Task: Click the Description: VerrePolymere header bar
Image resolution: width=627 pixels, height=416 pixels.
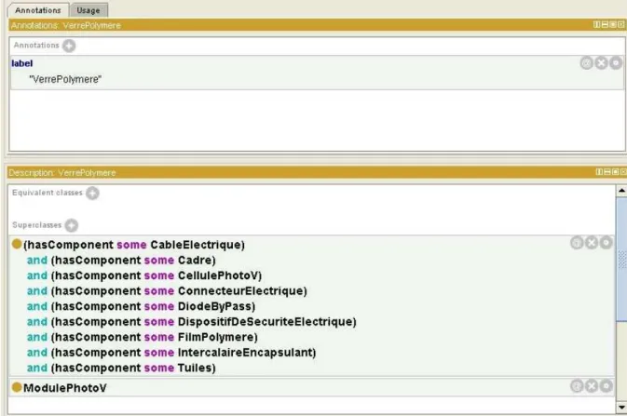Action: (317, 172)
